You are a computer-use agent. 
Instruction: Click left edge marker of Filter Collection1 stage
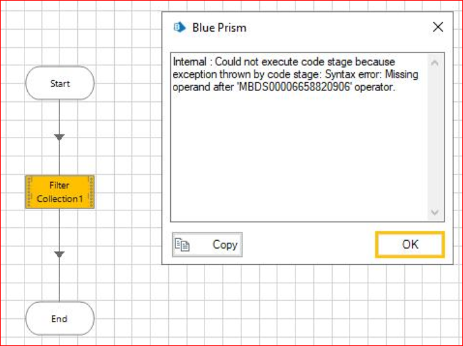tap(28, 192)
